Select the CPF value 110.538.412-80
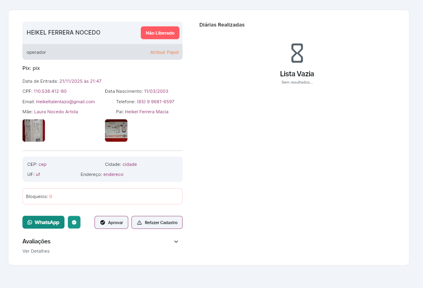 (x=50, y=91)
